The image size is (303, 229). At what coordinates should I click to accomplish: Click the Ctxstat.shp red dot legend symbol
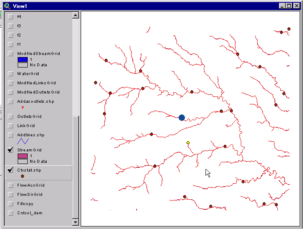tap(22, 177)
